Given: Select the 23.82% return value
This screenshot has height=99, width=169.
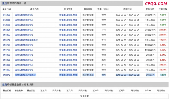Looking at the screenshot, I should pos(163,30).
